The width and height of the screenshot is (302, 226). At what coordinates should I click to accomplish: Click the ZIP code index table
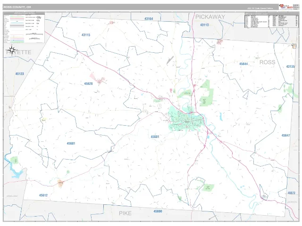(x=271, y=20)
